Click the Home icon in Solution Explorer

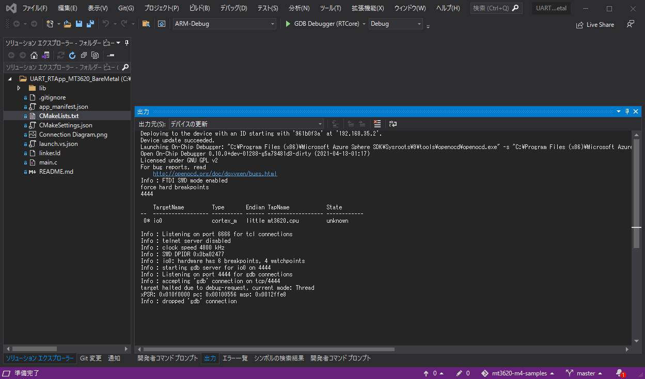[34, 55]
